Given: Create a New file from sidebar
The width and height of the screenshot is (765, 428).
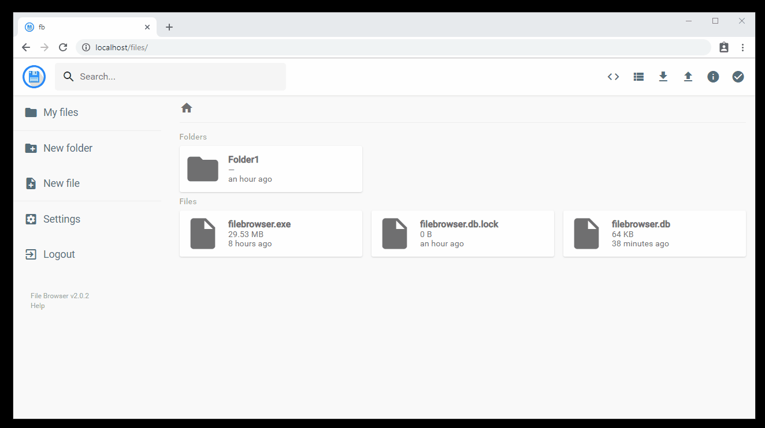Looking at the screenshot, I should pyautogui.click(x=87, y=183).
